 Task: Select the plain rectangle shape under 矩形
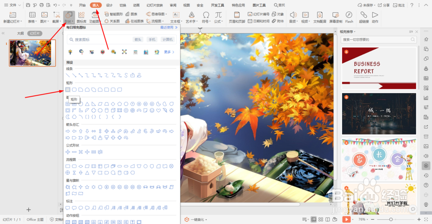tap(68, 90)
